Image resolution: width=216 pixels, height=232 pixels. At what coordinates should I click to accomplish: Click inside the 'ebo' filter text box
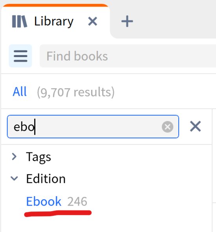(93, 127)
